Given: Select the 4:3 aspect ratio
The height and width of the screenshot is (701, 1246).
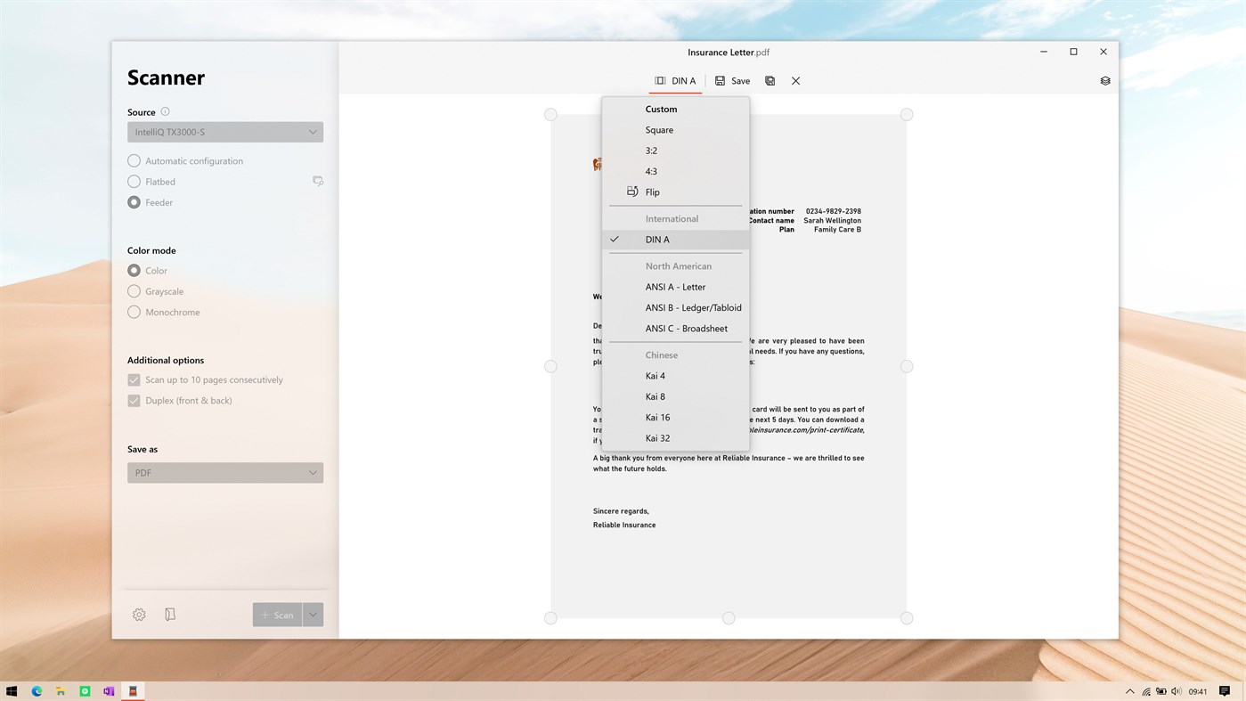Looking at the screenshot, I should click(x=675, y=171).
